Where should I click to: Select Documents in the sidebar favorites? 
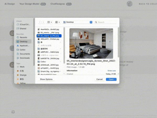pos(25,54)
